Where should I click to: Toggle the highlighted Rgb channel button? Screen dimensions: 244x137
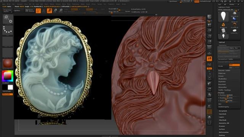pos(74,9)
